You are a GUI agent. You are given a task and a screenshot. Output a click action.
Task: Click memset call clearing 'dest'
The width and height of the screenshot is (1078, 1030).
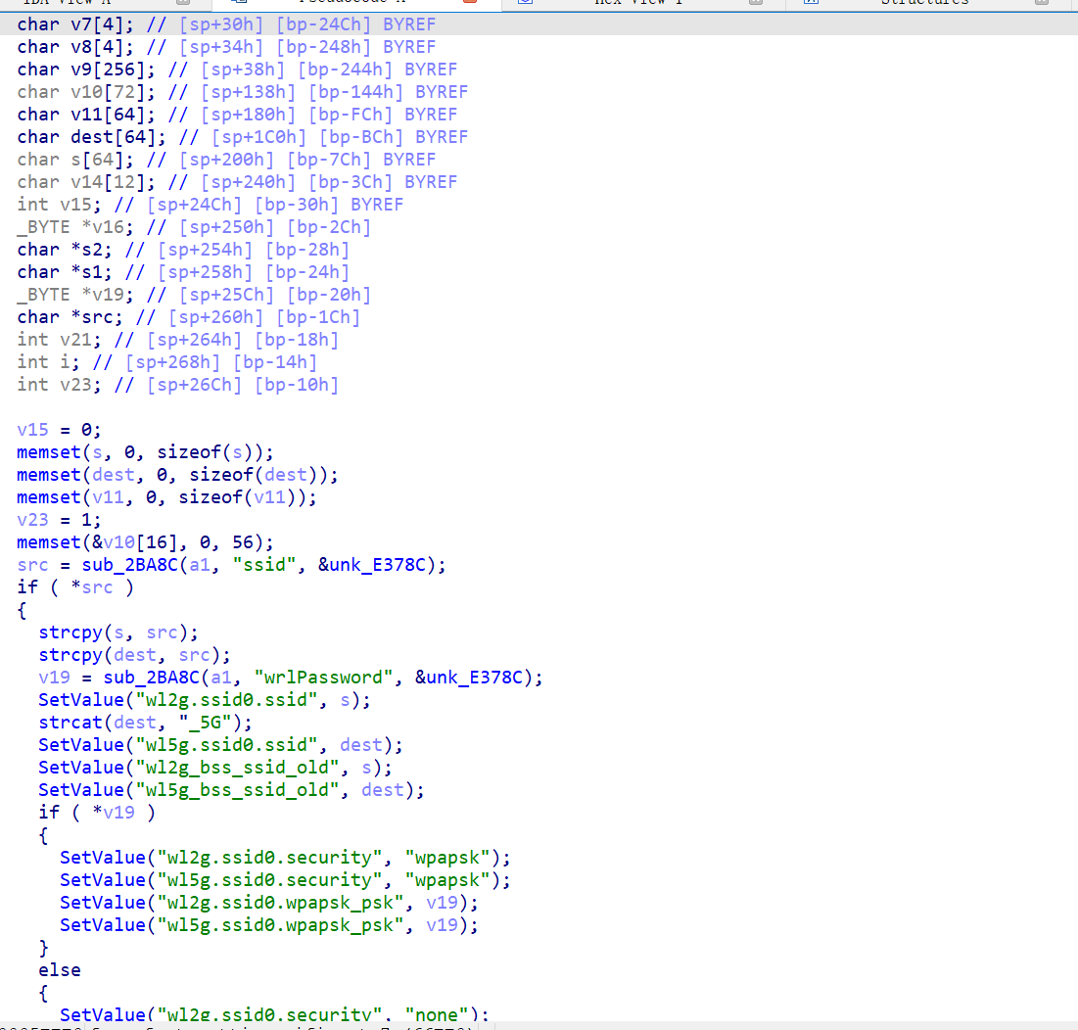tap(177, 475)
